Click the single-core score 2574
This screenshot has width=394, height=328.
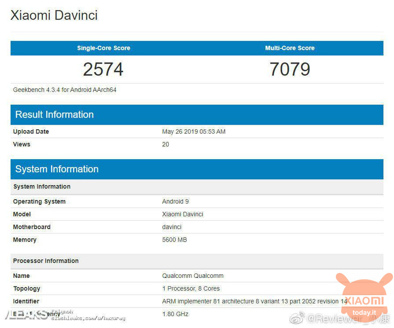point(103,69)
